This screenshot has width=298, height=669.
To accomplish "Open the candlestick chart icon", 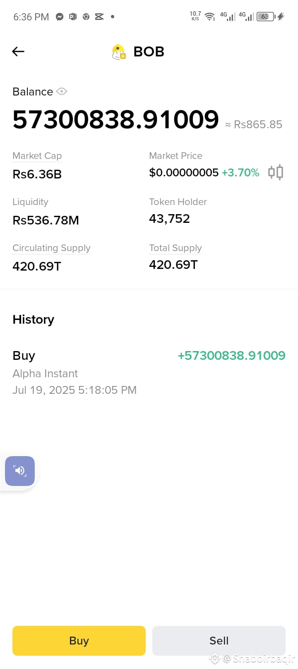I will (276, 172).
